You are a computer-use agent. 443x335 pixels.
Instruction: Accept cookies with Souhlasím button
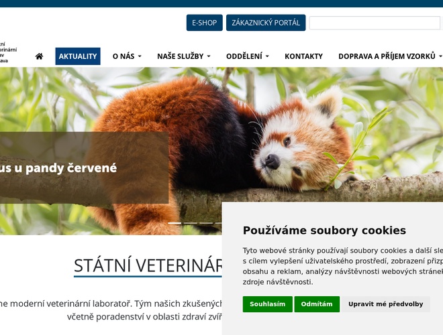pyautogui.click(x=268, y=304)
